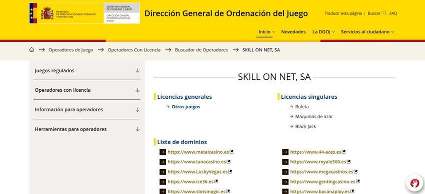Open the red hand accessibility widget
425x194 pixels.
414,183
